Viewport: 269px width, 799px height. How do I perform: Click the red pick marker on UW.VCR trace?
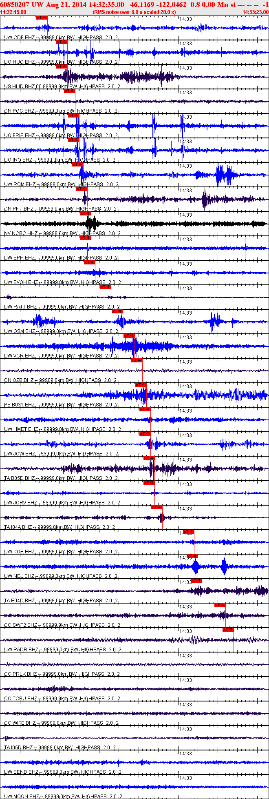[129, 336]
